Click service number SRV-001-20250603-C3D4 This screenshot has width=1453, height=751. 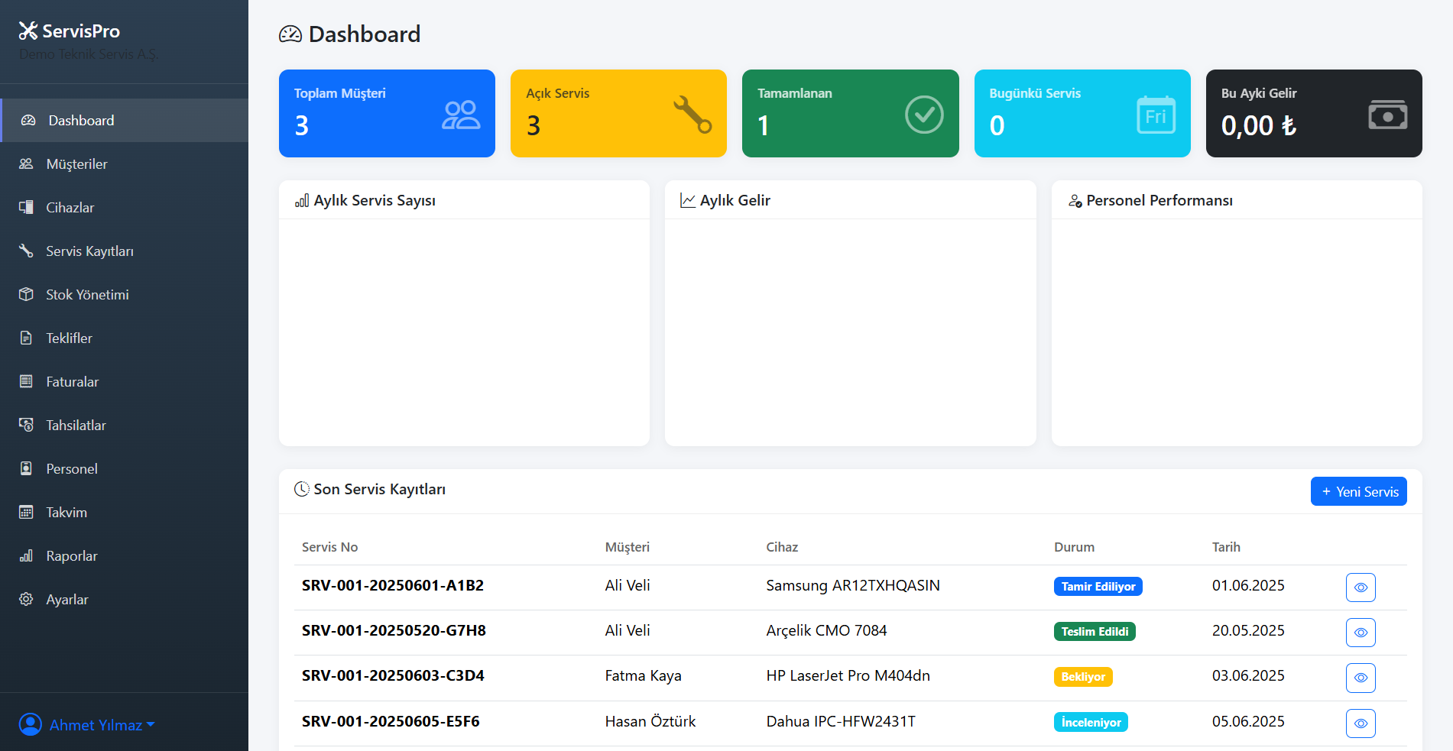point(393,675)
